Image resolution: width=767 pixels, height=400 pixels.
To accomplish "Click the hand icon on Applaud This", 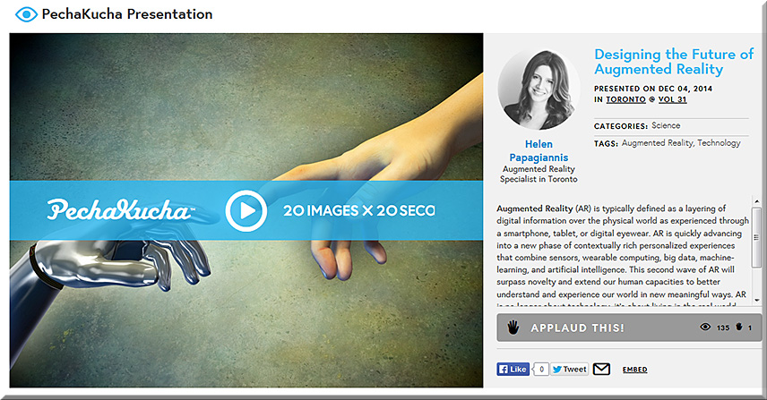I will click(513, 328).
